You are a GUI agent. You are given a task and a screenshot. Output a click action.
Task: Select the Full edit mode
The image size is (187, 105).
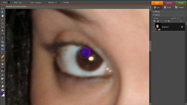[x=157, y=7]
